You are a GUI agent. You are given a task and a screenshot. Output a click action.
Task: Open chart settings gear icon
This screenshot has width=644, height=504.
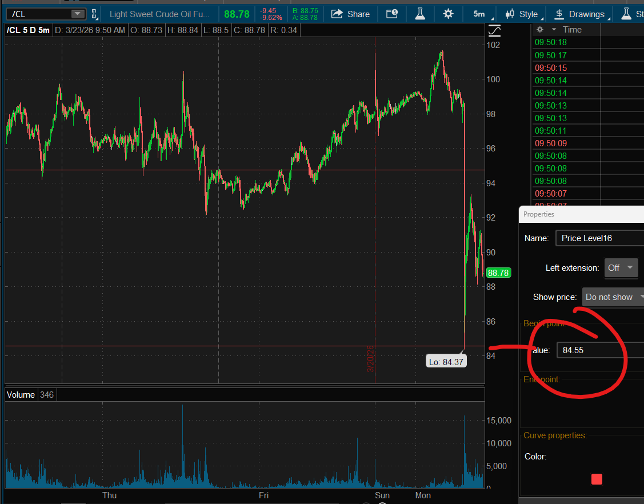coord(448,14)
